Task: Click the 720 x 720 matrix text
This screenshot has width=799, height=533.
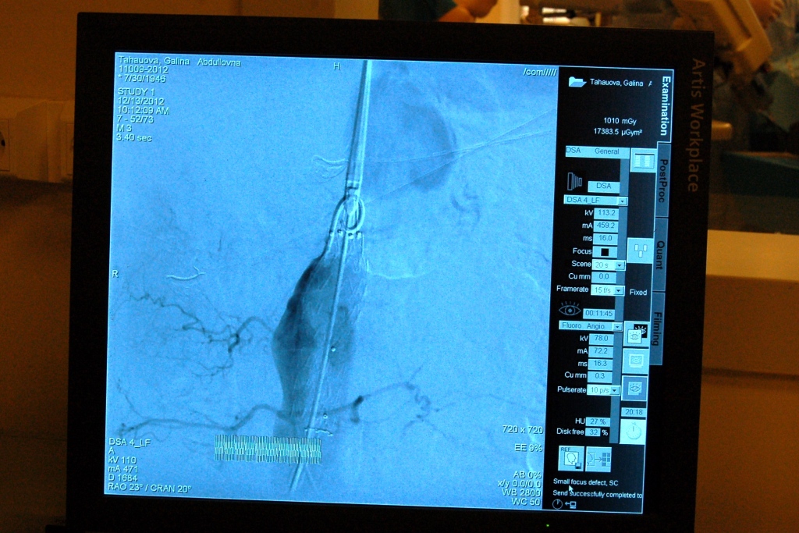Action: pos(522,429)
